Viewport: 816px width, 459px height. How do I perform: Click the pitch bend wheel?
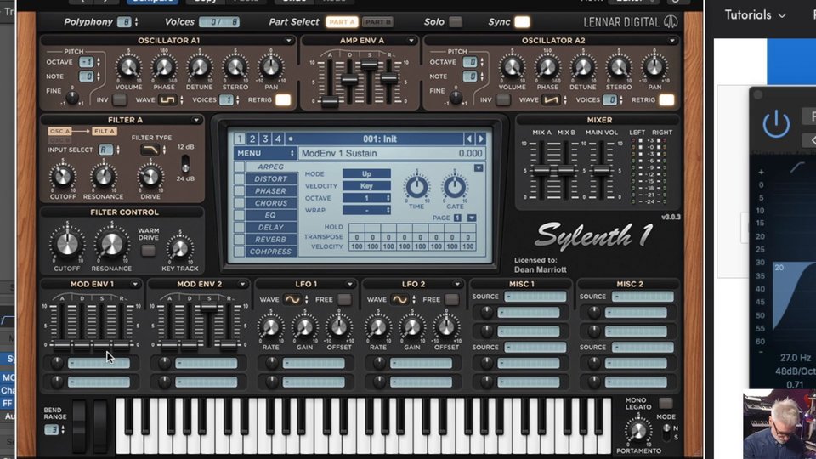coord(80,425)
